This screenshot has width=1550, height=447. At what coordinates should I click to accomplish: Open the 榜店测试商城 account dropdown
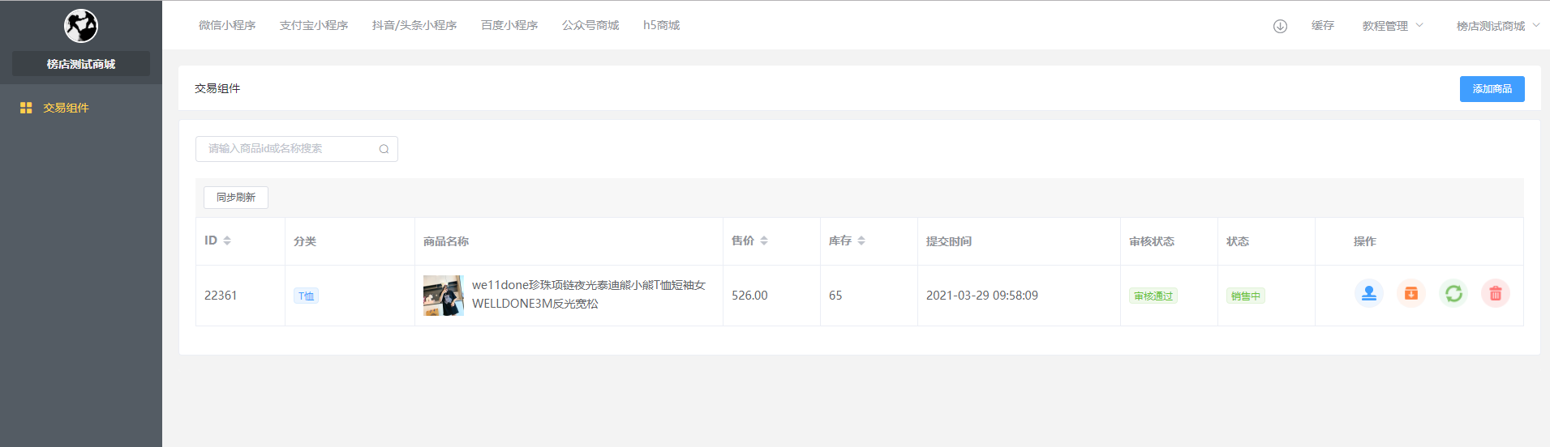coord(1498,26)
